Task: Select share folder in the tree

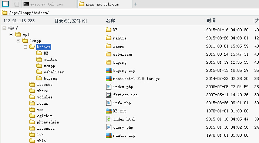Action: (x=43, y=91)
